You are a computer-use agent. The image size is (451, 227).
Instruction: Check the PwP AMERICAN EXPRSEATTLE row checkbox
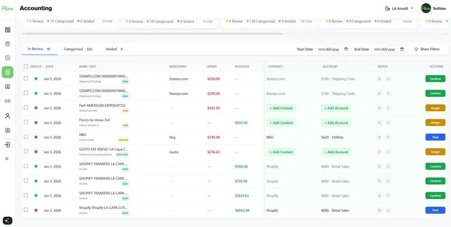(x=26, y=108)
